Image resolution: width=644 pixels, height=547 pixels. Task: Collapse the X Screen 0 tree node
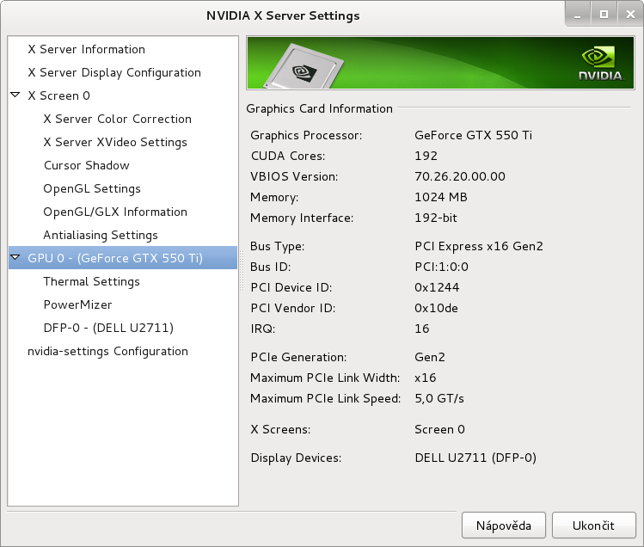(15, 95)
